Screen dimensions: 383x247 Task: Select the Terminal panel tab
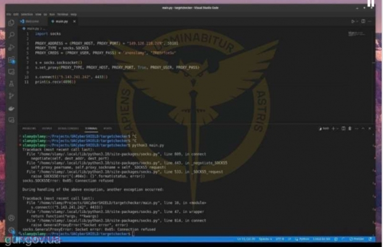91,128
